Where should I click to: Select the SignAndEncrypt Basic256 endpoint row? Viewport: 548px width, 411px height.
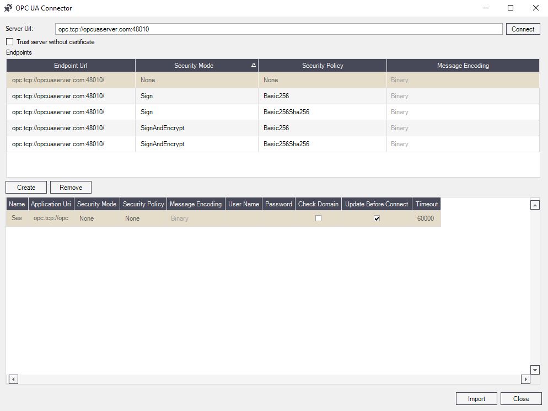(x=221, y=128)
